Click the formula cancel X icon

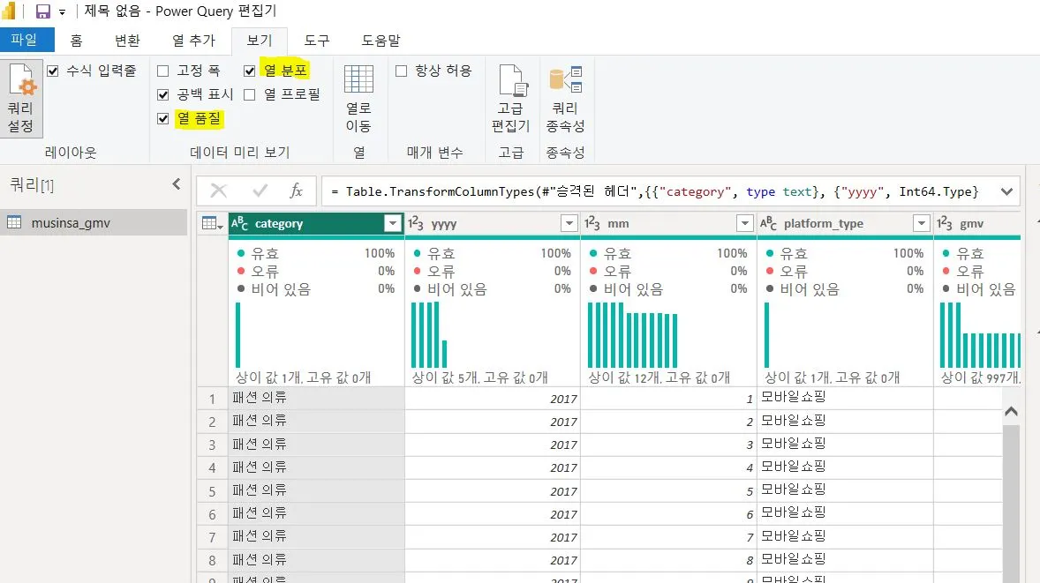tap(218, 191)
